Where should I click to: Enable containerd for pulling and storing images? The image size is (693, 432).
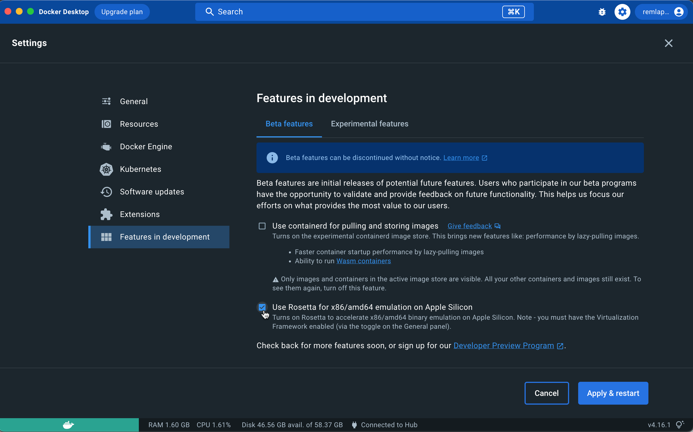262,226
